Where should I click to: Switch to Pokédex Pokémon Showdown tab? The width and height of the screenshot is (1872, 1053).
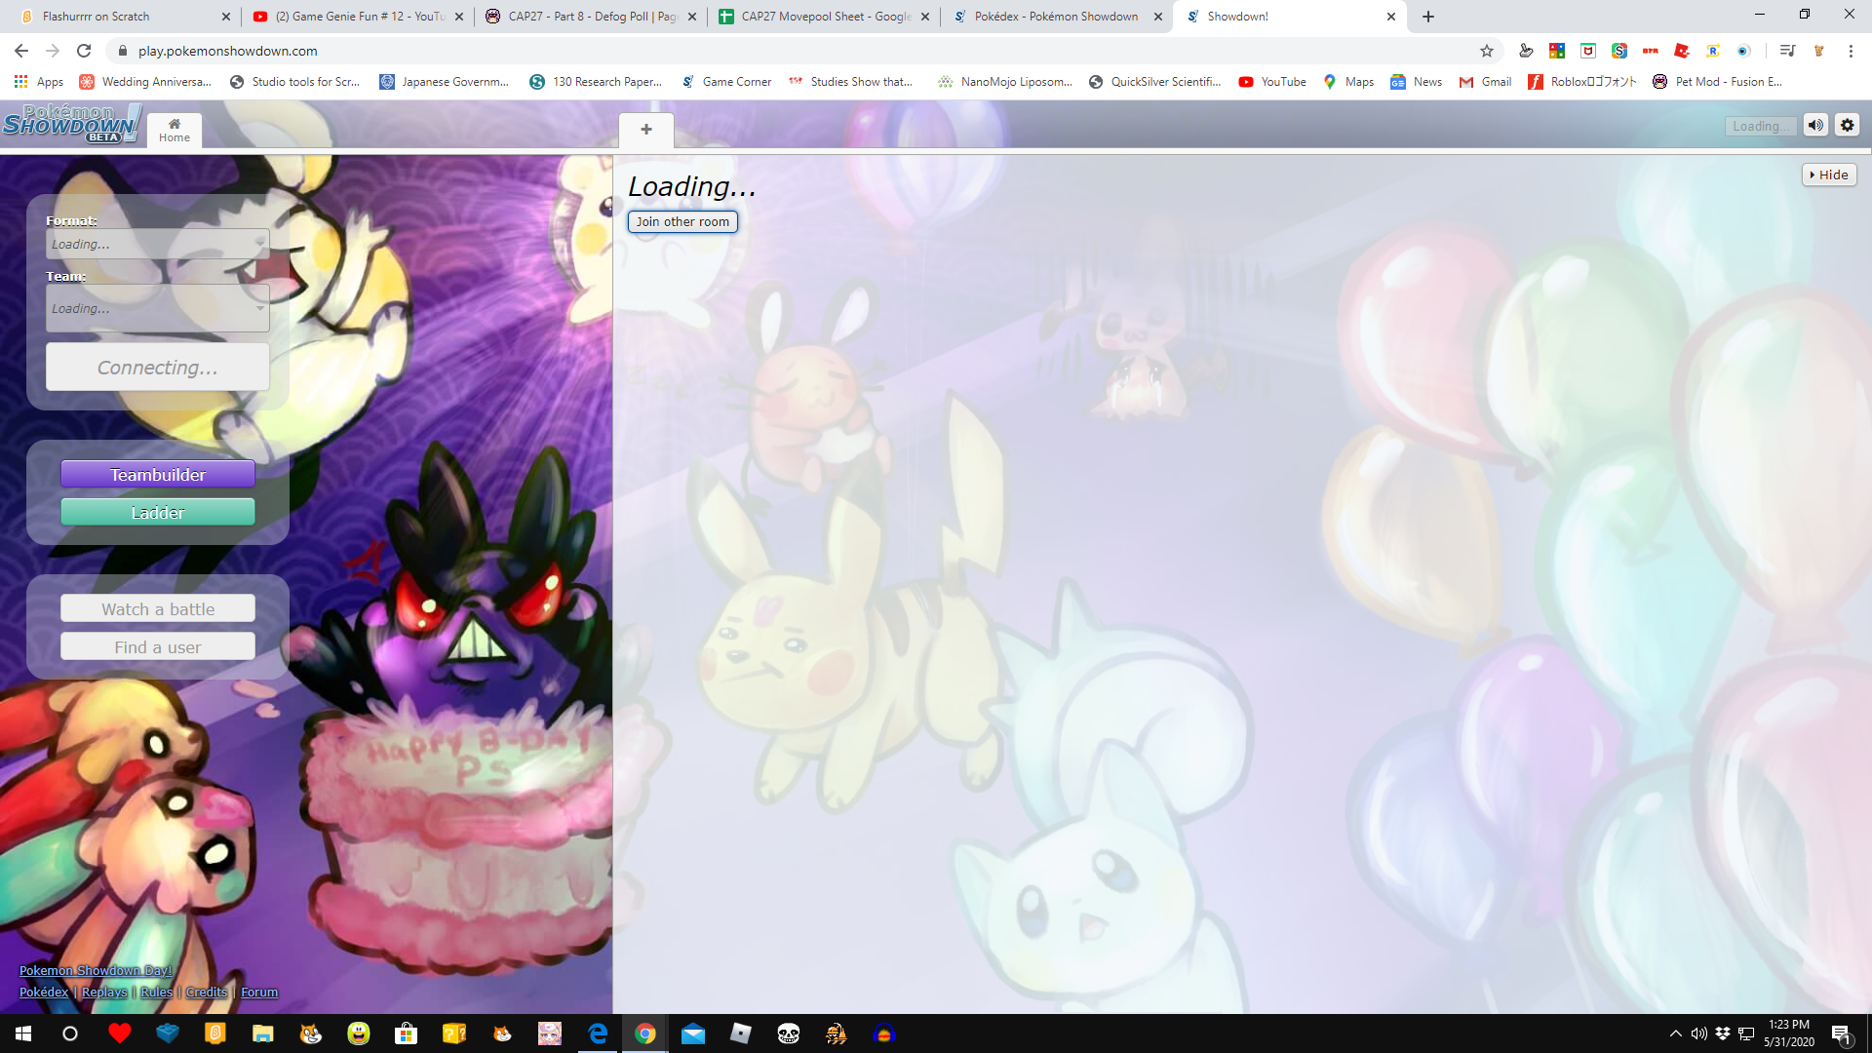click(1057, 17)
